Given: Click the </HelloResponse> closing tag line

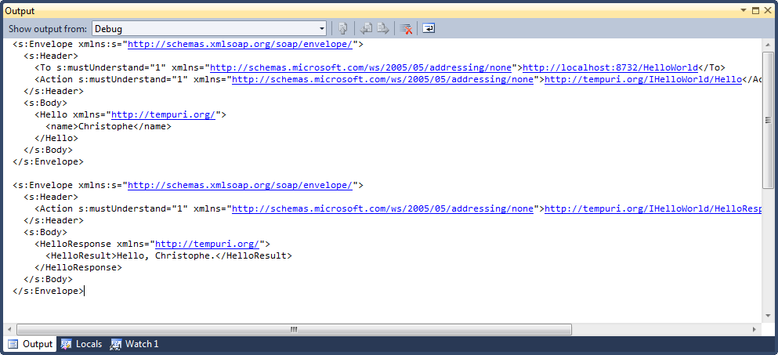Looking at the screenshot, I should click(78, 267).
